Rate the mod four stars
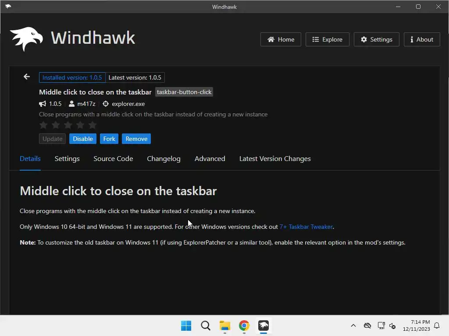449x336 pixels. click(x=80, y=125)
